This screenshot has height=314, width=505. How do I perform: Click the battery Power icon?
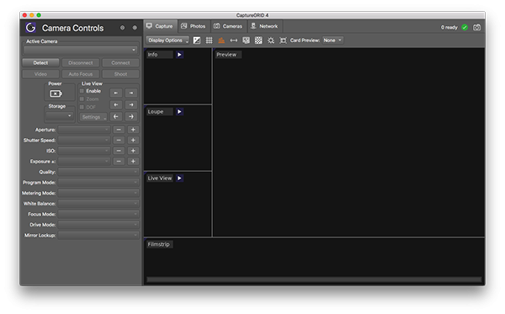tap(56, 93)
